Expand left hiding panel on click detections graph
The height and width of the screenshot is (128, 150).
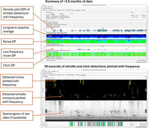pyautogui.click(x=46, y=90)
